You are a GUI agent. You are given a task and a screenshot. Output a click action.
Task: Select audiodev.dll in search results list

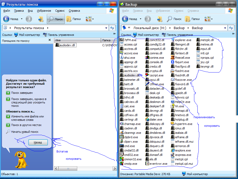(66, 45)
